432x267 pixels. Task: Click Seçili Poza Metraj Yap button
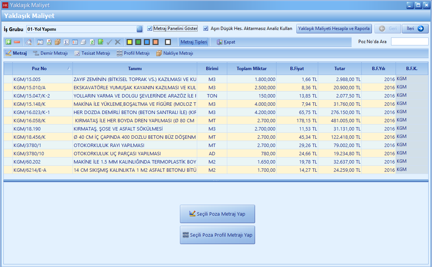tap(217, 214)
